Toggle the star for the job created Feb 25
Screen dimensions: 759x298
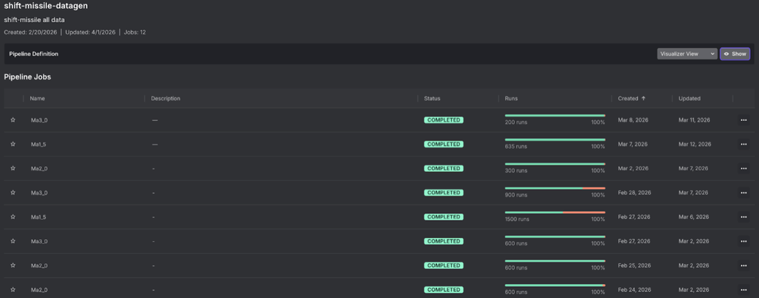pyautogui.click(x=13, y=266)
